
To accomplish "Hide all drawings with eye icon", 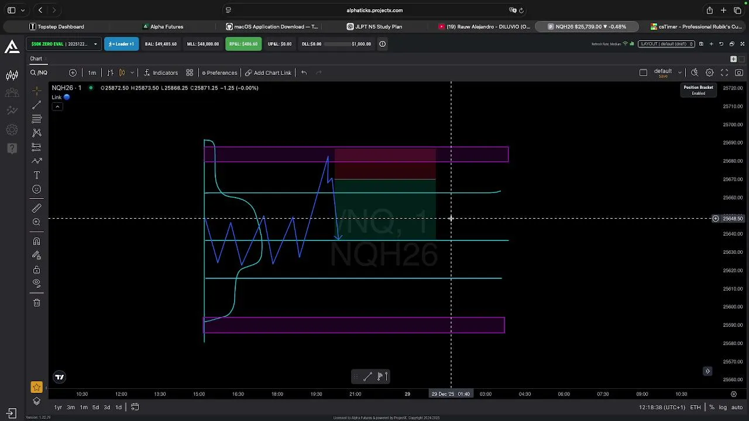I will coord(36,284).
